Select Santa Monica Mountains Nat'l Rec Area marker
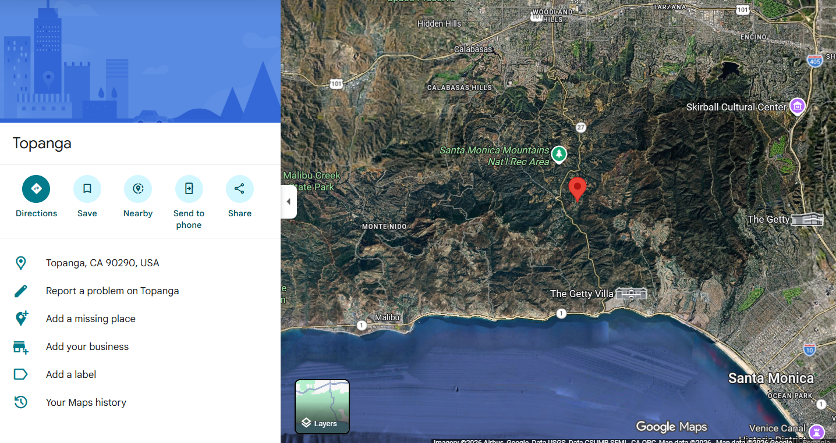The image size is (836, 443). click(559, 154)
